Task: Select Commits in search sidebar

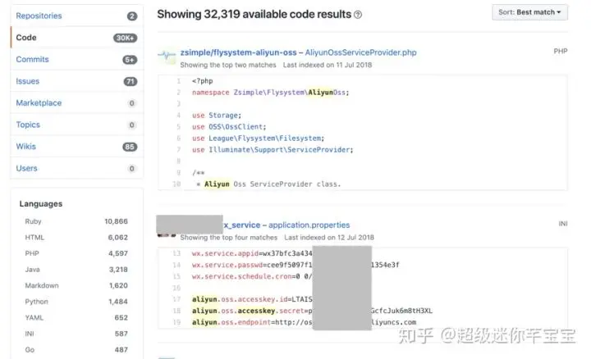Action: coord(32,59)
